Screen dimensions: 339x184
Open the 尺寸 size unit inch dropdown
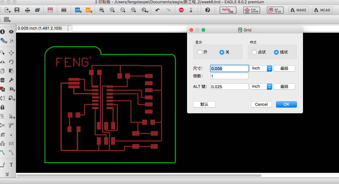pyautogui.click(x=261, y=68)
